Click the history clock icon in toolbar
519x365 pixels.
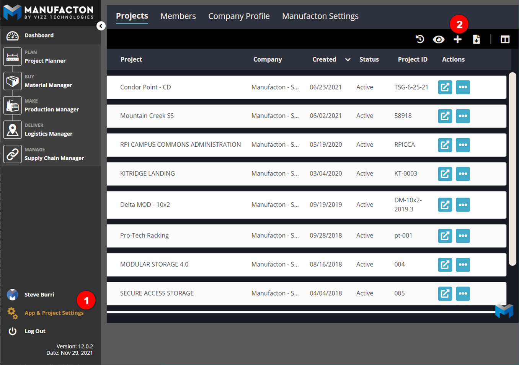click(x=420, y=39)
